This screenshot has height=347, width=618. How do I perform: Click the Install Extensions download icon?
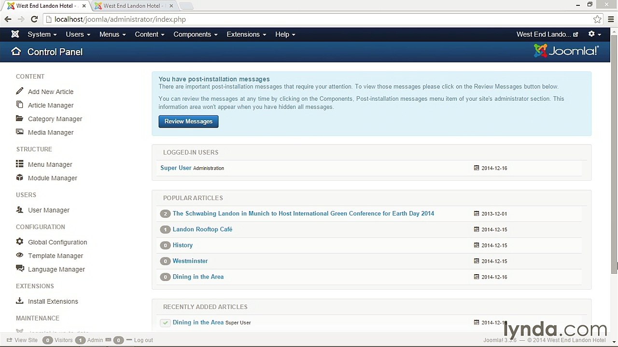[19, 301]
